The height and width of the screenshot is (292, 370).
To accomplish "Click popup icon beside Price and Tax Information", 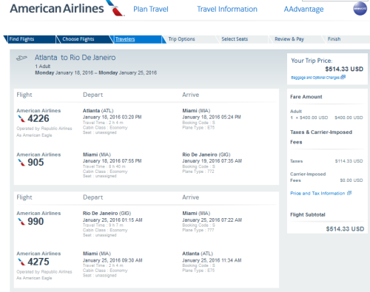I will tap(349, 193).
